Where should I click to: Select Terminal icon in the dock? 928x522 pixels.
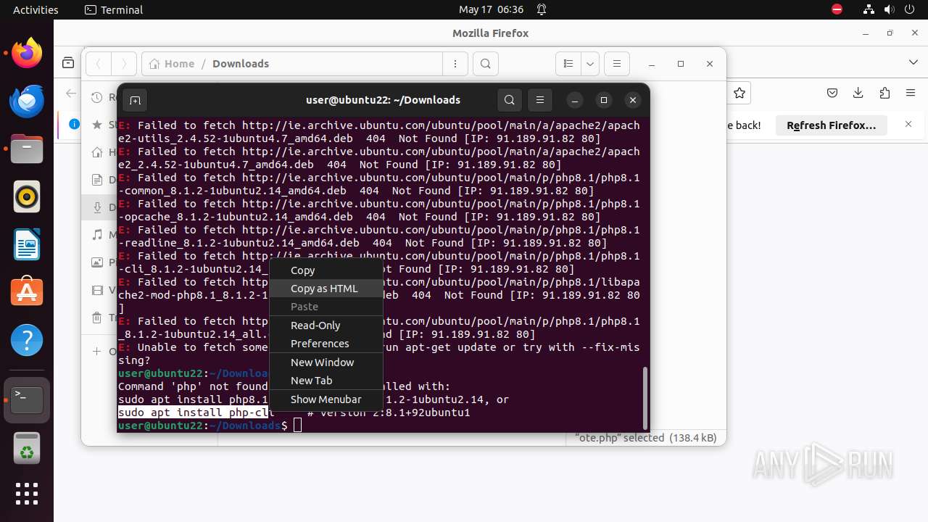coord(27,399)
